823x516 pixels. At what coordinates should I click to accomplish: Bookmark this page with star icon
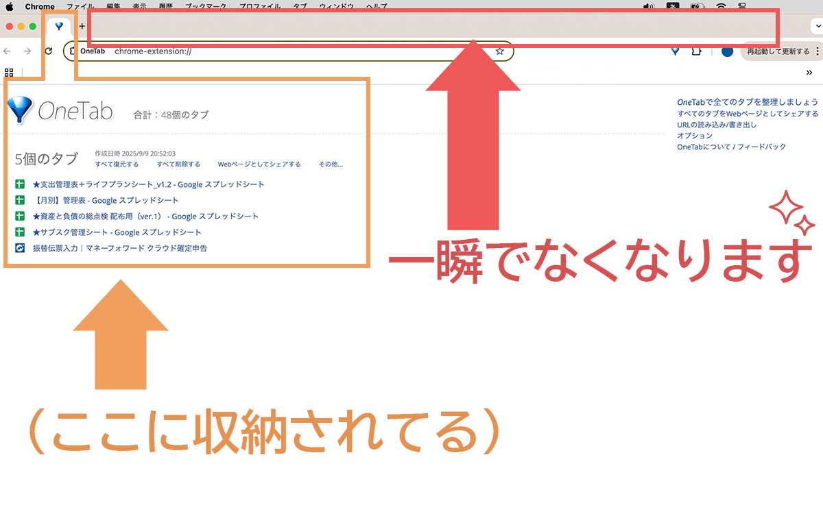(x=500, y=51)
